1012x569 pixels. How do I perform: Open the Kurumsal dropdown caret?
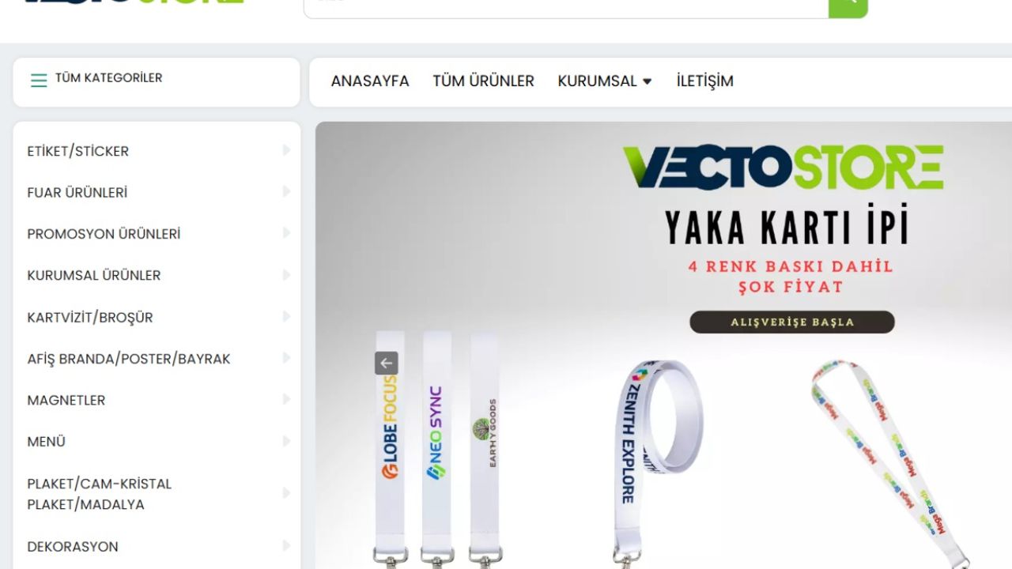[x=647, y=81]
